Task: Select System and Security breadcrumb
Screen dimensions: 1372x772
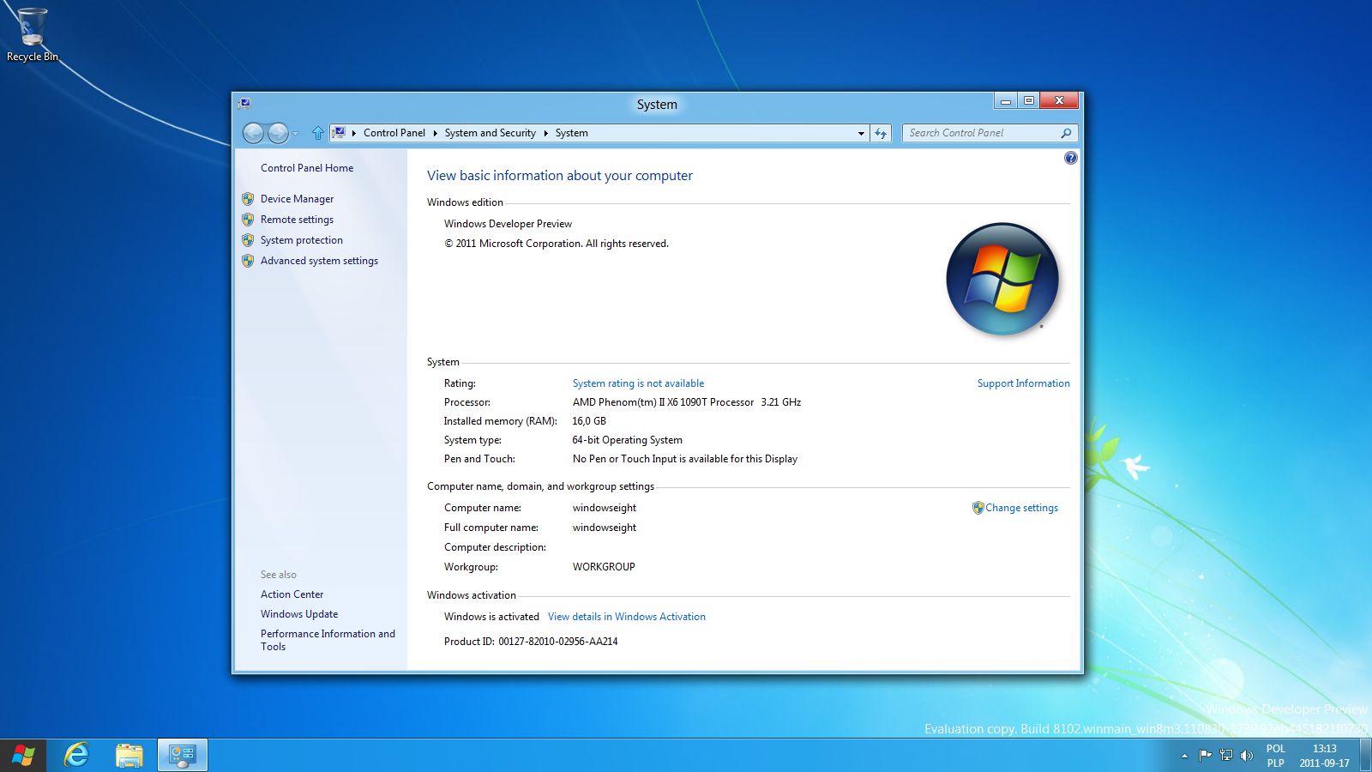Action: tap(490, 133)
